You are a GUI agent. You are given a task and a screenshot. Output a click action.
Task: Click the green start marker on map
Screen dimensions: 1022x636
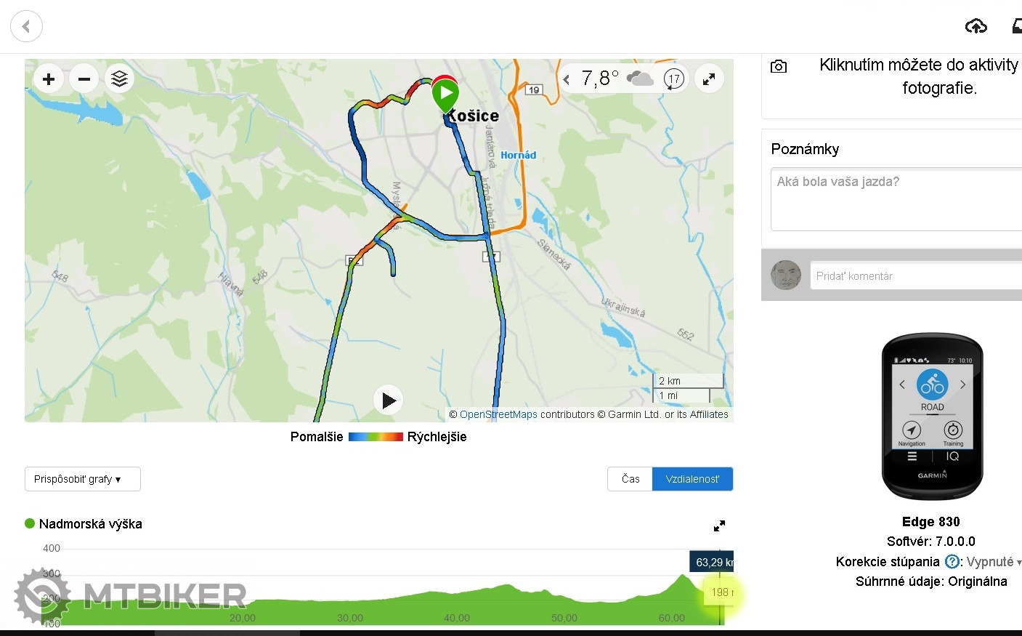point(445,94)
